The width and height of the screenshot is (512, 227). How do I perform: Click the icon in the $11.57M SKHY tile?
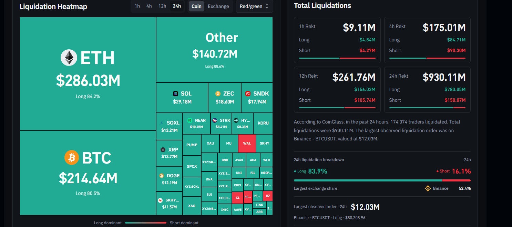tap(160, 200)
